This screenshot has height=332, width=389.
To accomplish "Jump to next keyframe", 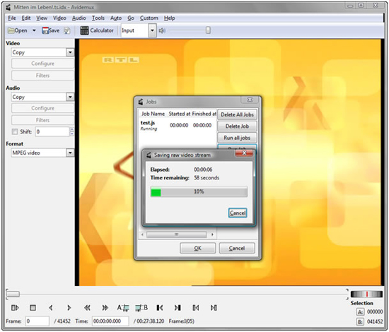I will pos(105,308).
